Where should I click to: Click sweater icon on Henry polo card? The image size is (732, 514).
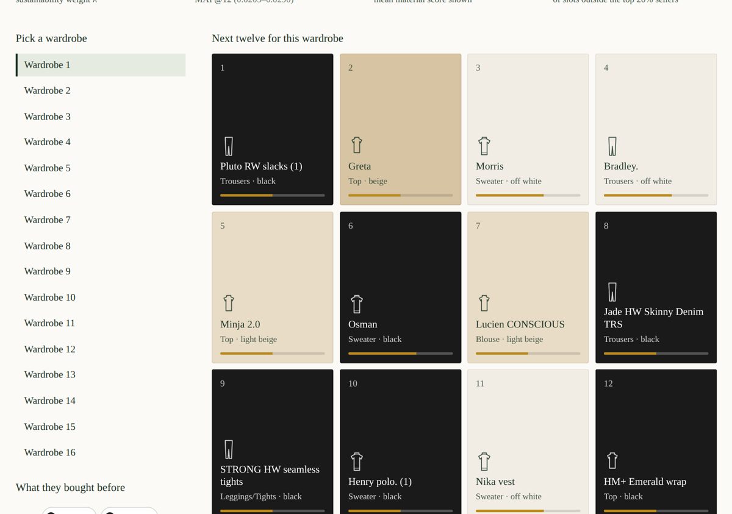point(357,462)
